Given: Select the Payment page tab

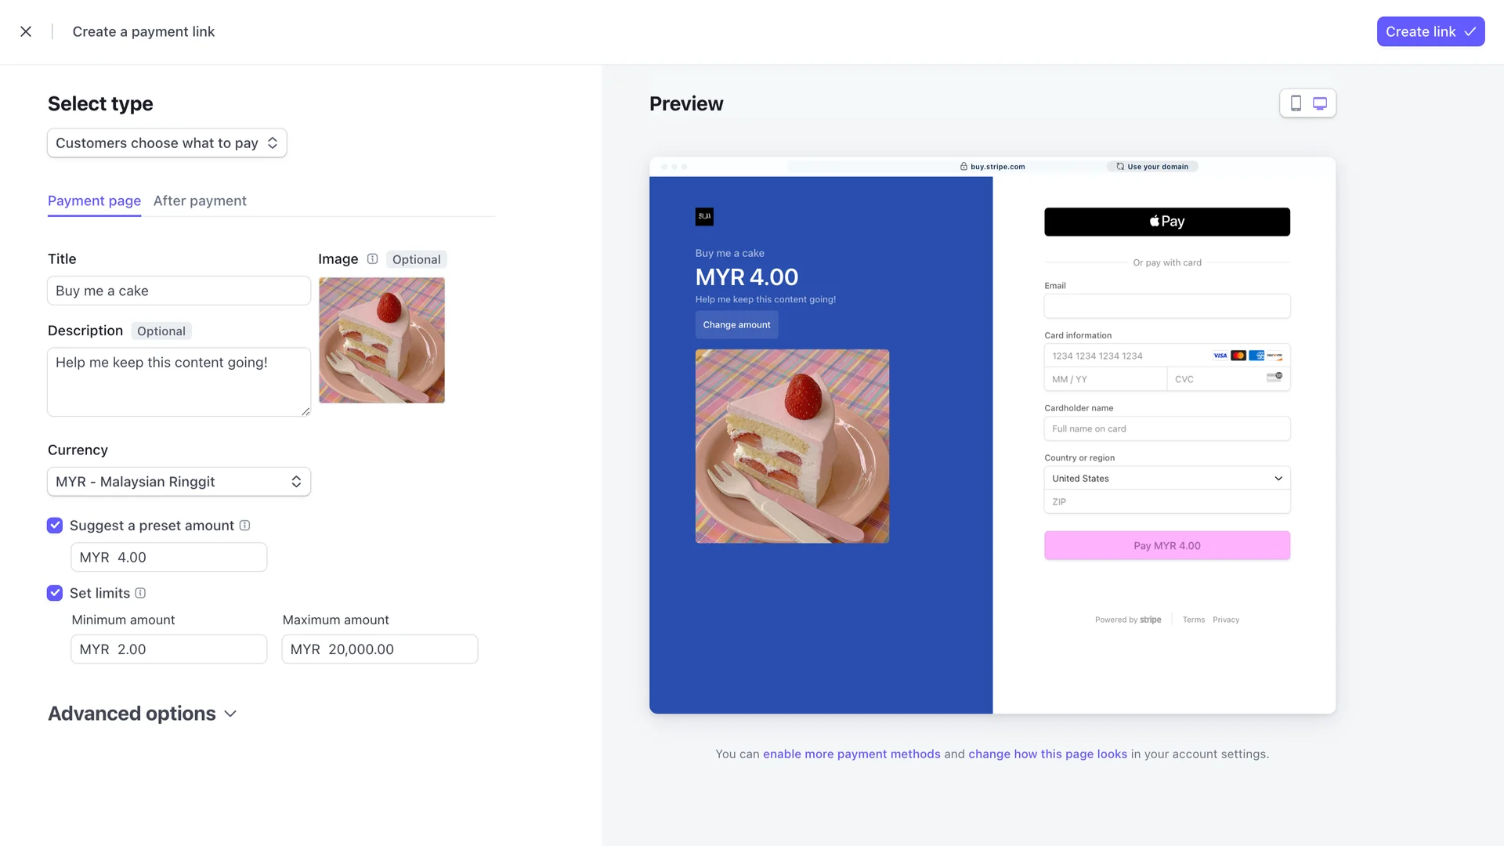Looking at the screenshot, I should (x=94, y=201).
